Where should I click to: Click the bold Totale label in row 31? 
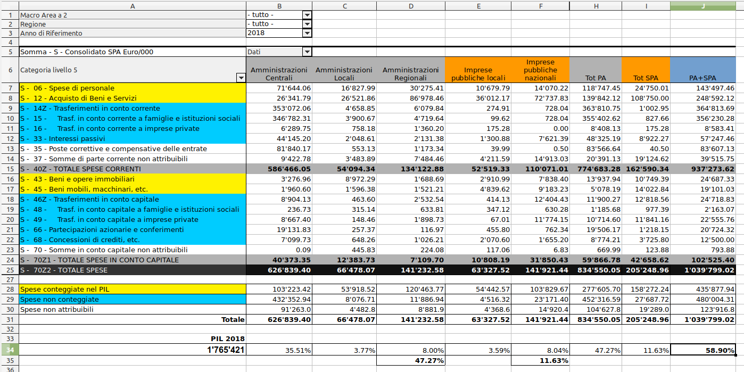[x=233, y=319]
